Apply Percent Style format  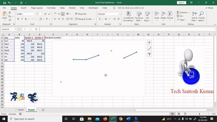pyautogui.click(x=106, y=19)
